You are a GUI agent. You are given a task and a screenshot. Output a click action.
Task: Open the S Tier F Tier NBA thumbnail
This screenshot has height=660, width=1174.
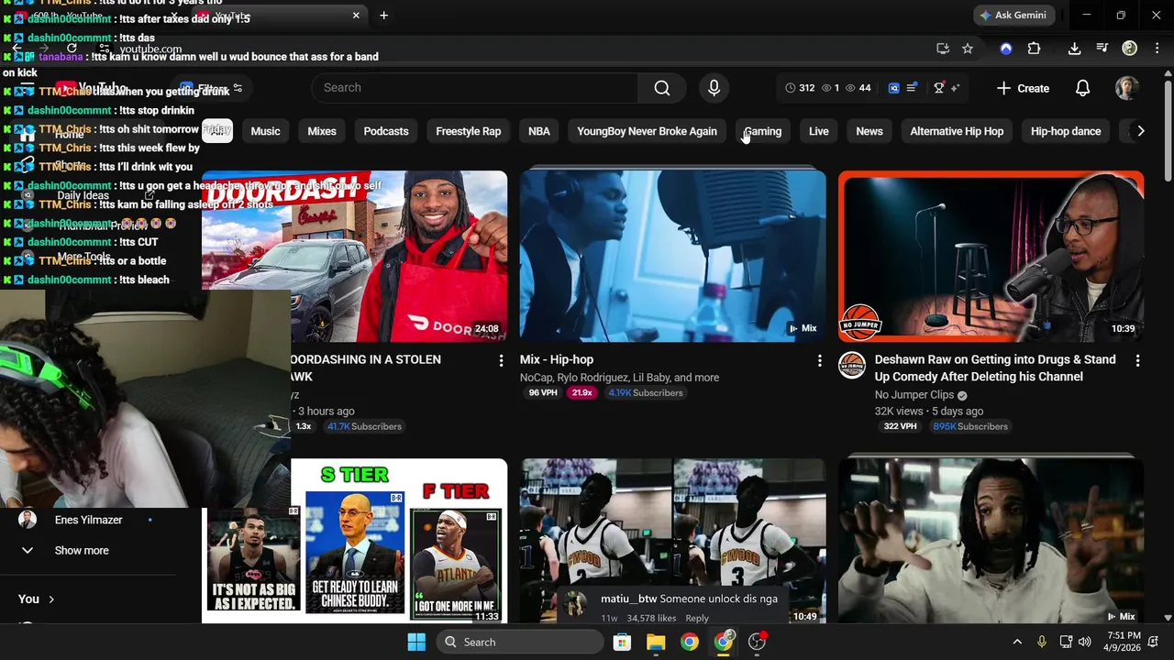pos(354,541)
